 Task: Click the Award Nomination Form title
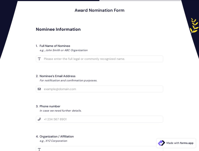click(99, 10)
